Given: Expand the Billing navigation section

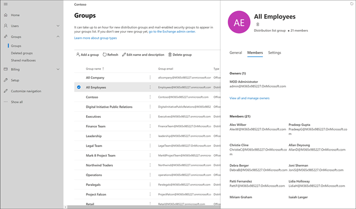Looking at the screenshot, I should tap(58, 69).
